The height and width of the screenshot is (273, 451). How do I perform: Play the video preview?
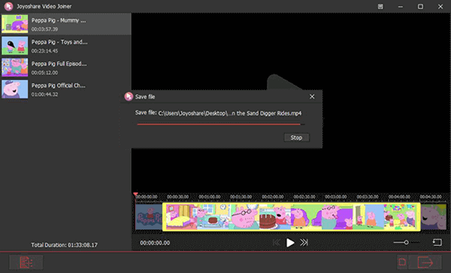(290, 242)
